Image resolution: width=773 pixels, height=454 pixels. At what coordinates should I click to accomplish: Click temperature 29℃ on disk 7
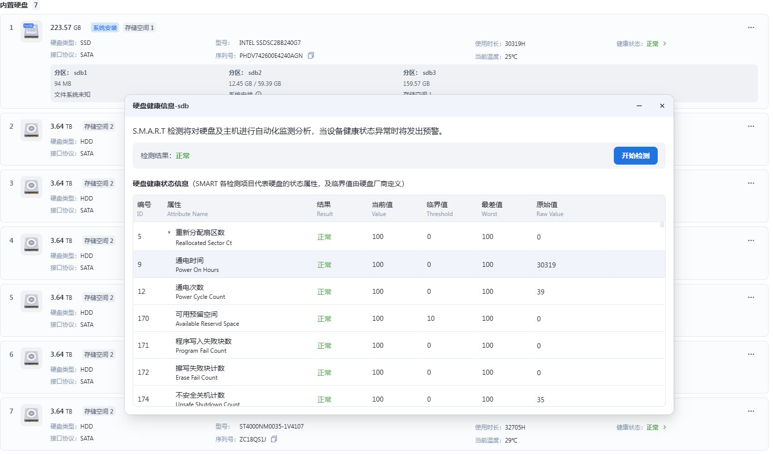tap(511, 441)
